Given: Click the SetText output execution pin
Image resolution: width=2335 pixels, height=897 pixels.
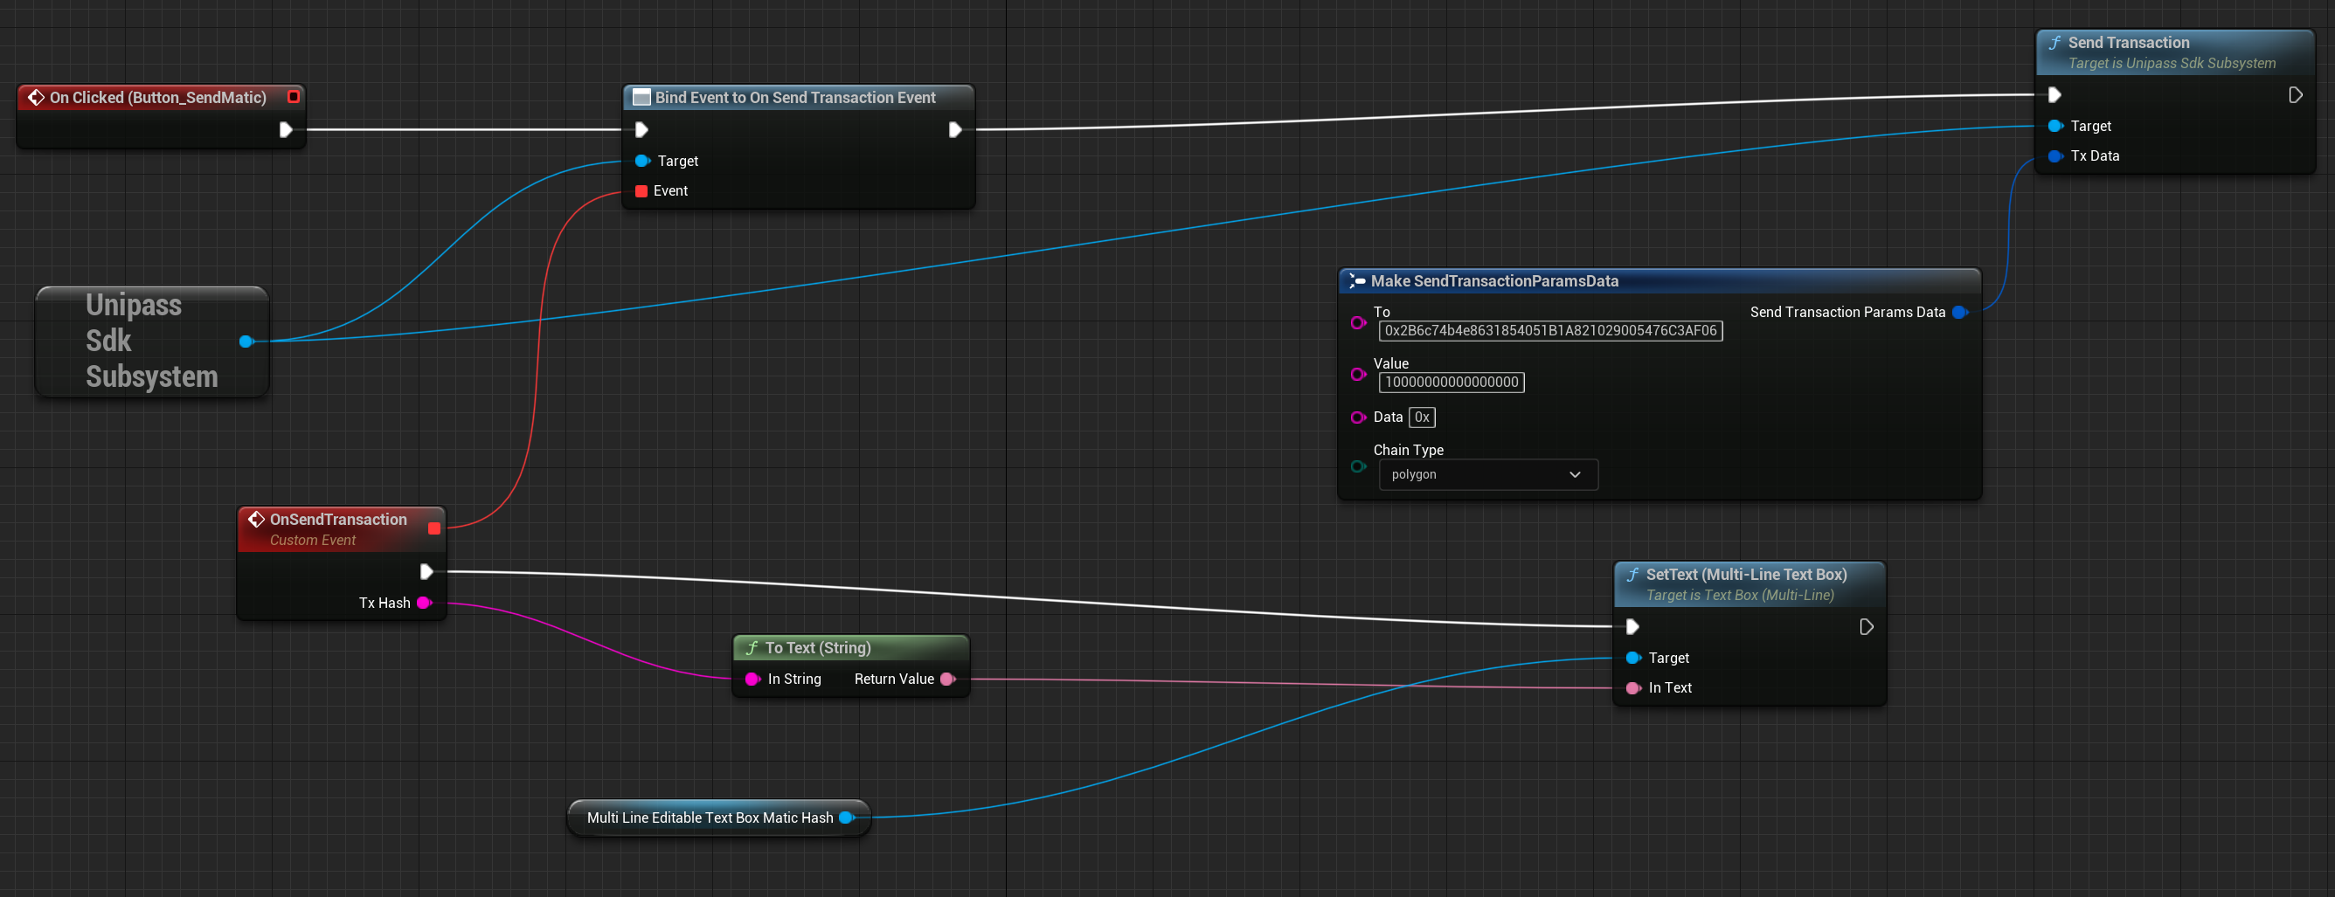Looking at the screenshot, I should [x=1867, y=627].
